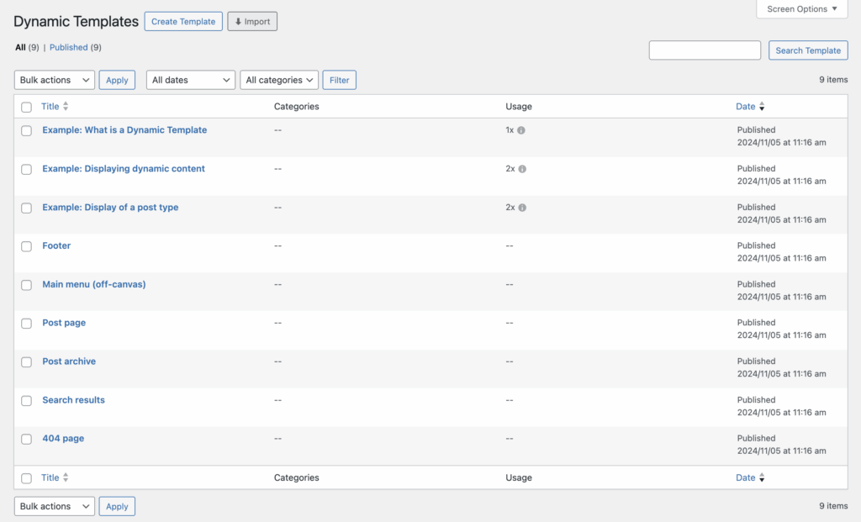This screenshot has height=522, width=861.
Task: Open the 404 page template
Action: point(63,438)
